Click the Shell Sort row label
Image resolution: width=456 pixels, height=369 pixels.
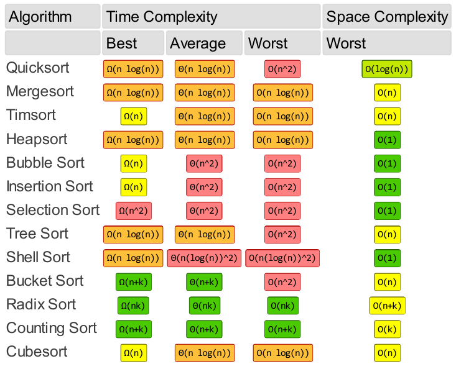(38, 257)
